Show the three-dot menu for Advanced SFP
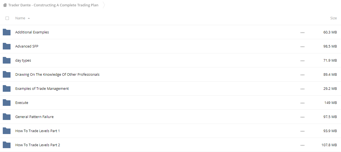 pos(302,47)
